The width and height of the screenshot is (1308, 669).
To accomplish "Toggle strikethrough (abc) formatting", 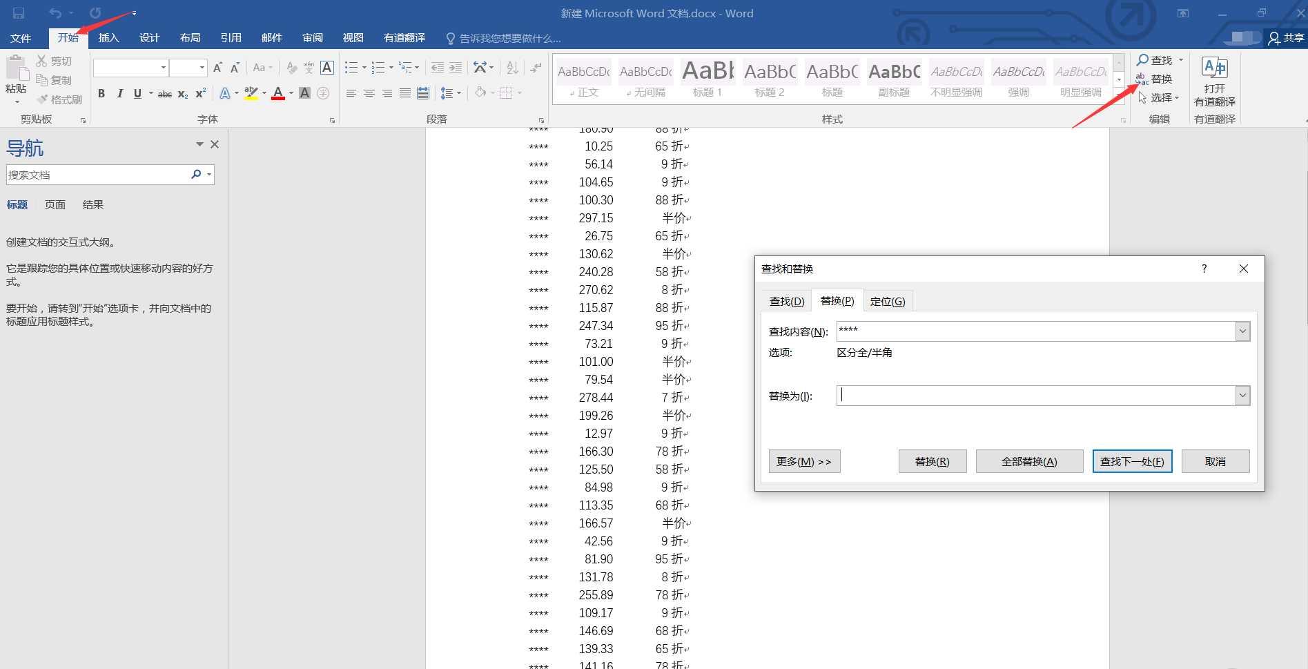I will coord(164,93).
